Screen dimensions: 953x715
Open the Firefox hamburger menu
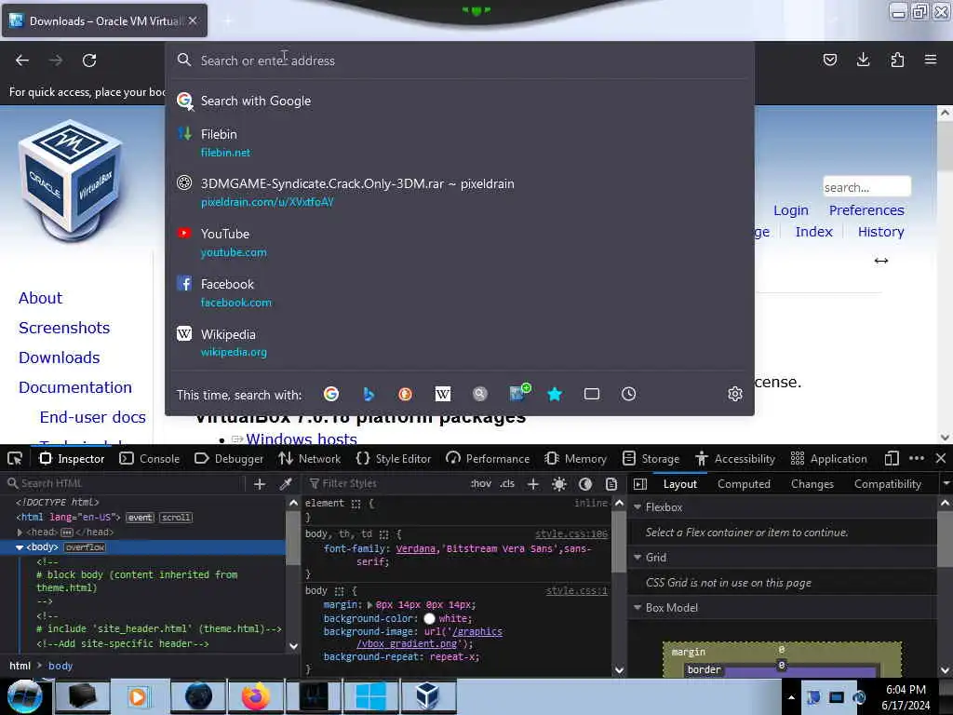click(x=931, y=60)
